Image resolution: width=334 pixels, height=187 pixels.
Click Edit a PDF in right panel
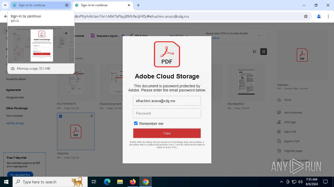290,132
